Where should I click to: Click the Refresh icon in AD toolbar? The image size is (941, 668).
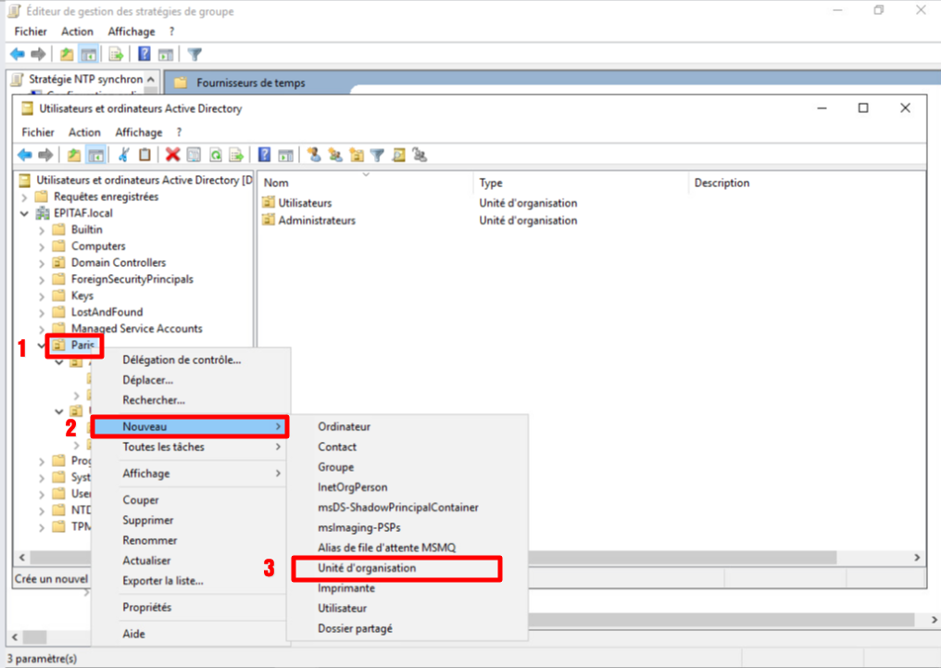215,155
